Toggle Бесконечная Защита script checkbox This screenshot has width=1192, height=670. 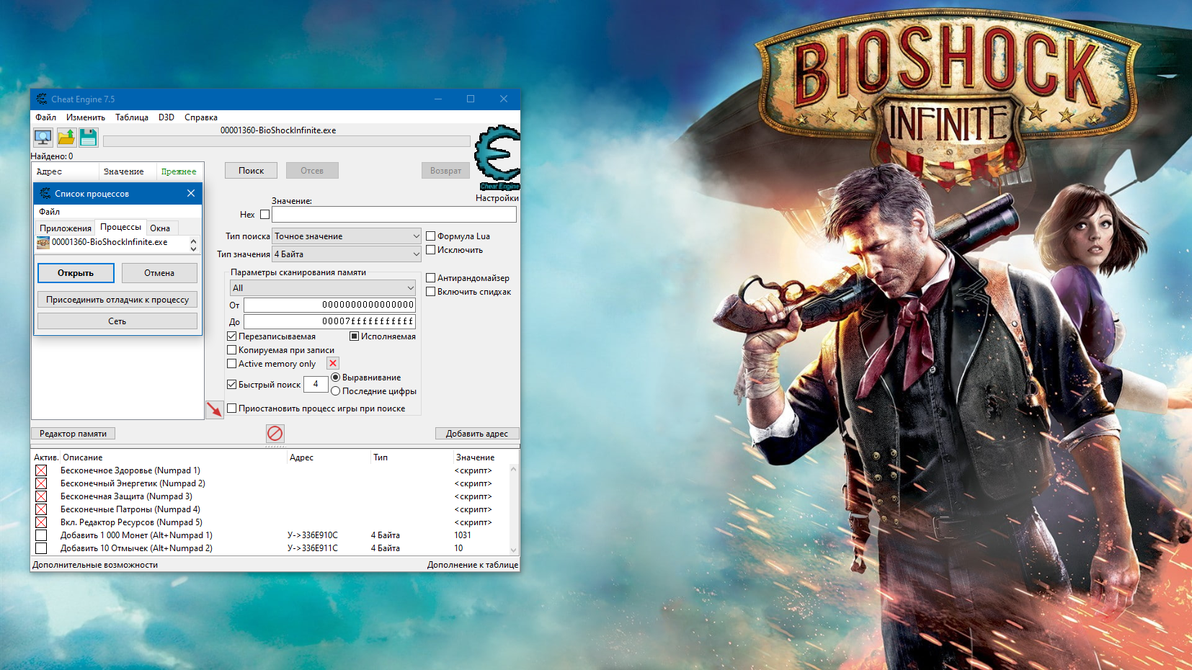pos(41,496)
